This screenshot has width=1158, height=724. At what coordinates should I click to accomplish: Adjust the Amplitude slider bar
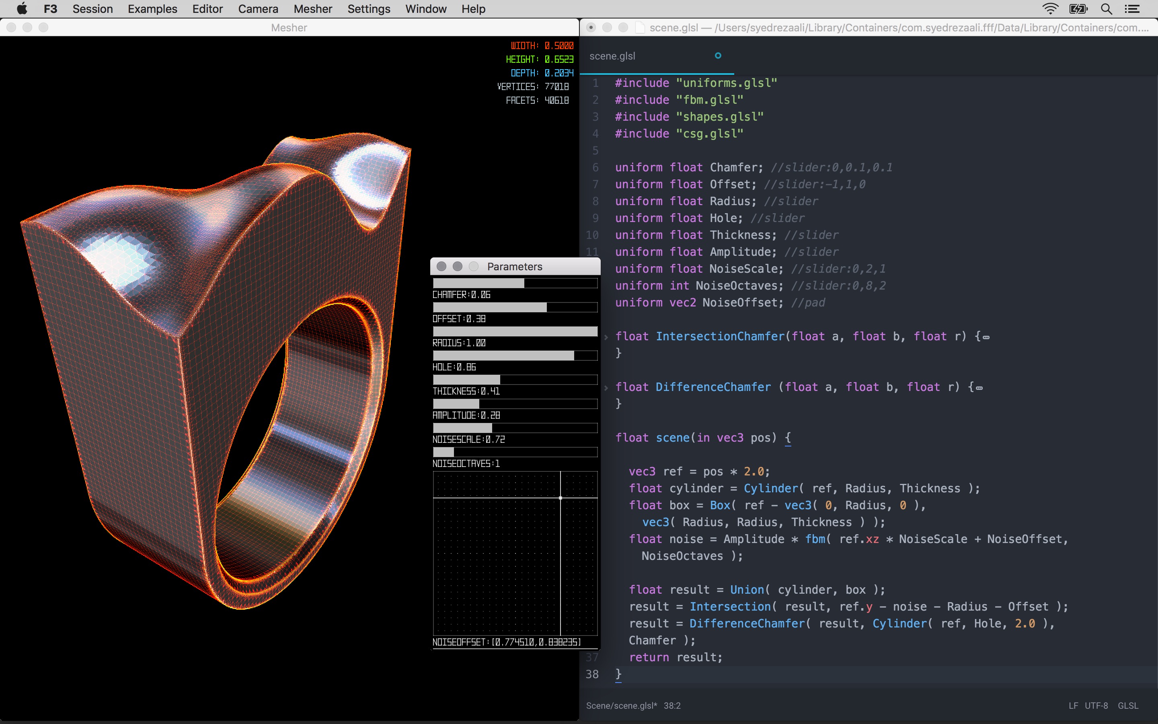click(x=515, y=404)
